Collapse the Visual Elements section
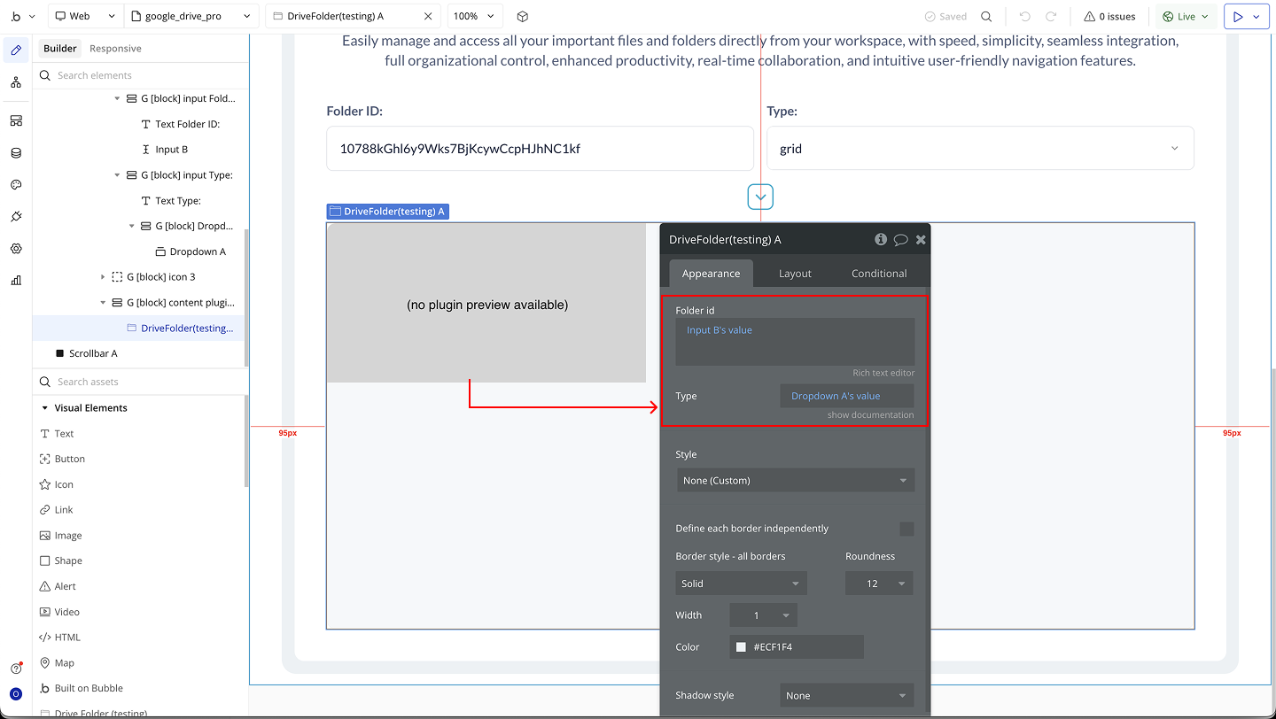1276x719 pixels. point(45,408)
